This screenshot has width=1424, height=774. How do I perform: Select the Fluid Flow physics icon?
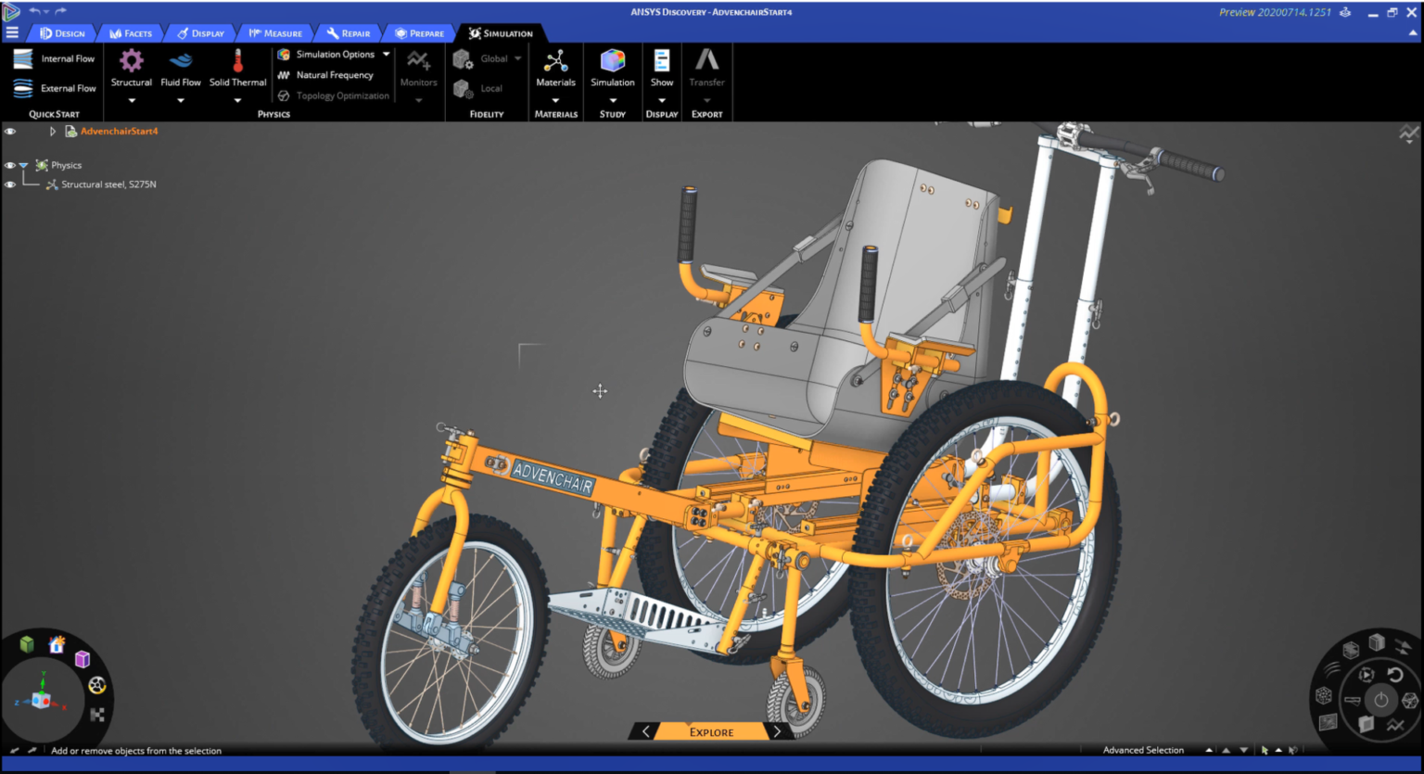pyautogui.click(x=181, y=61)
